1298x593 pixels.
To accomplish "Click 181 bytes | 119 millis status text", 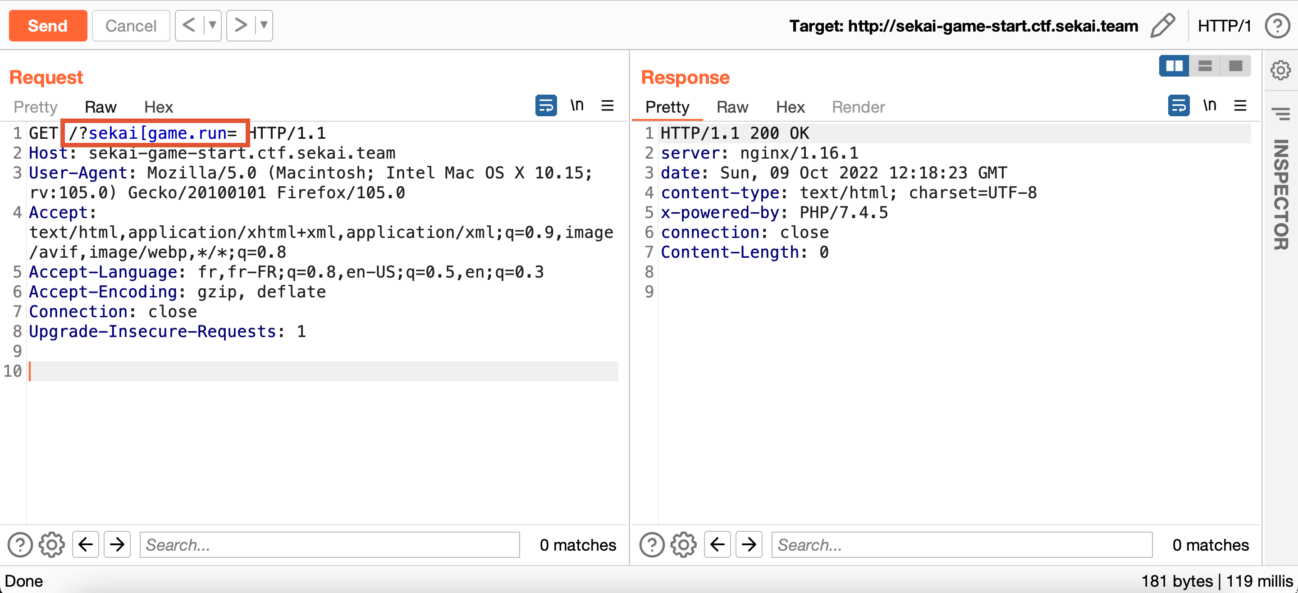I will [x=1217, y=581].
